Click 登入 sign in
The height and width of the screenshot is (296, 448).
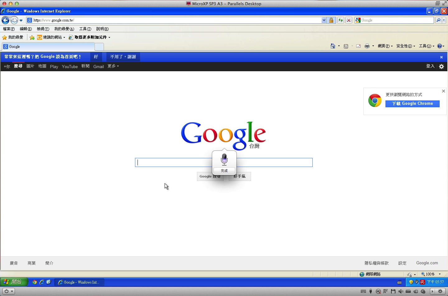(430, 66)
